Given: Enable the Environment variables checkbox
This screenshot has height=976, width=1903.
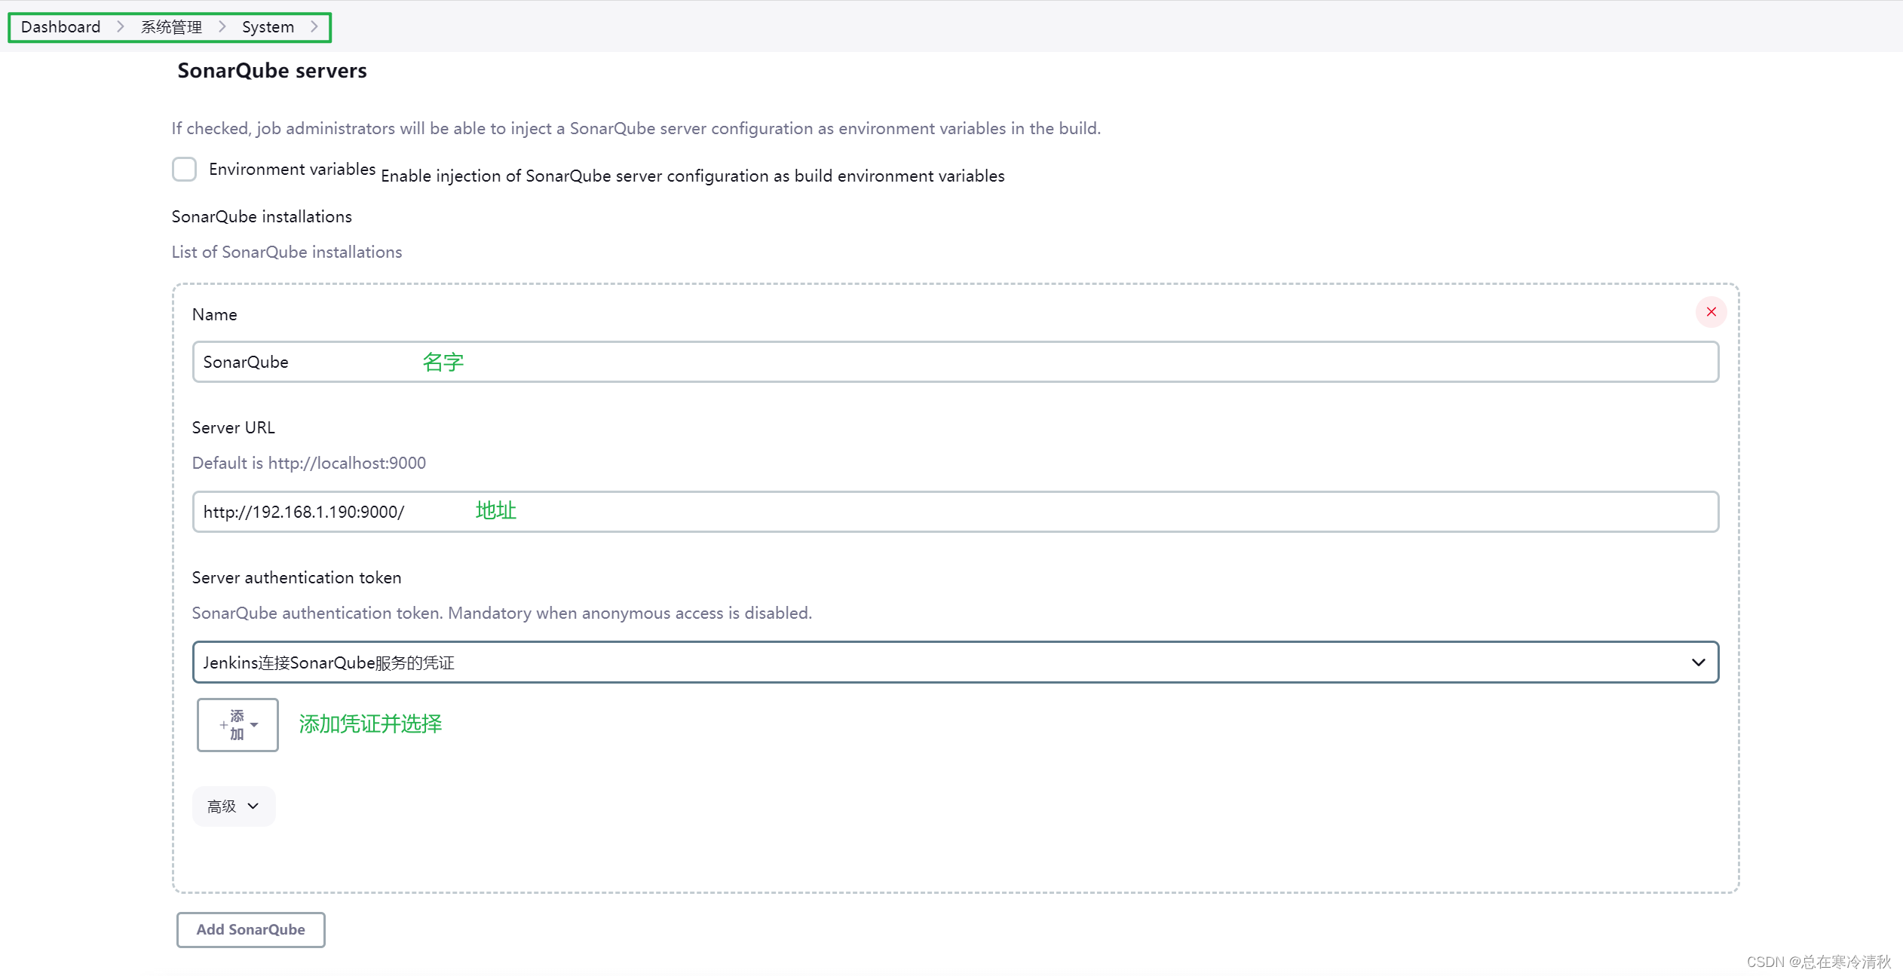Looking at the screenshot, I should pos(184,170).
